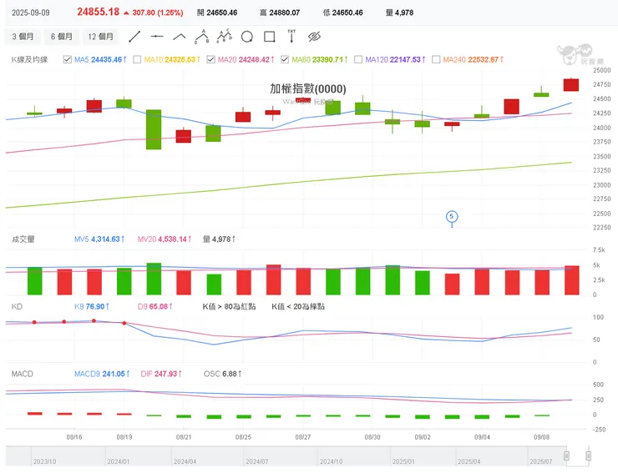Select the trend line drawing tool
Viewport: 618px width, 473px height.
pos(134,37)
